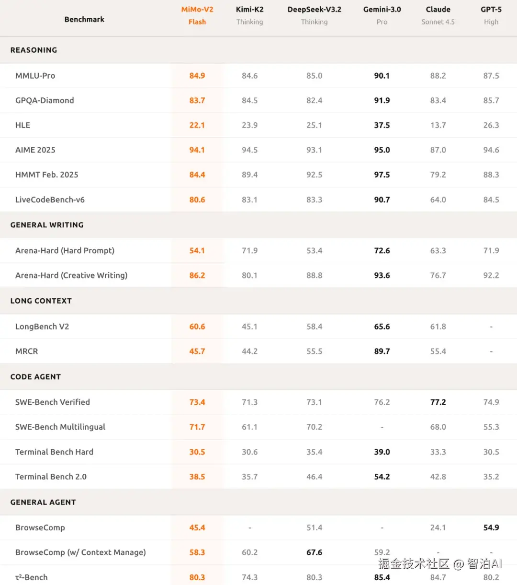The height and width of the screenshot is (585, 517).
Task: Select MiMo's 71.7 SWE-Bench Multilingual score
Action: click(x=197, y=427)
